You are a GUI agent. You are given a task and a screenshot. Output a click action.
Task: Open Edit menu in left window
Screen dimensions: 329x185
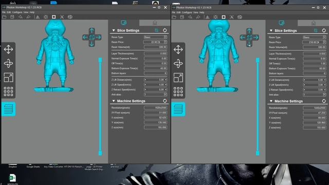9,12
